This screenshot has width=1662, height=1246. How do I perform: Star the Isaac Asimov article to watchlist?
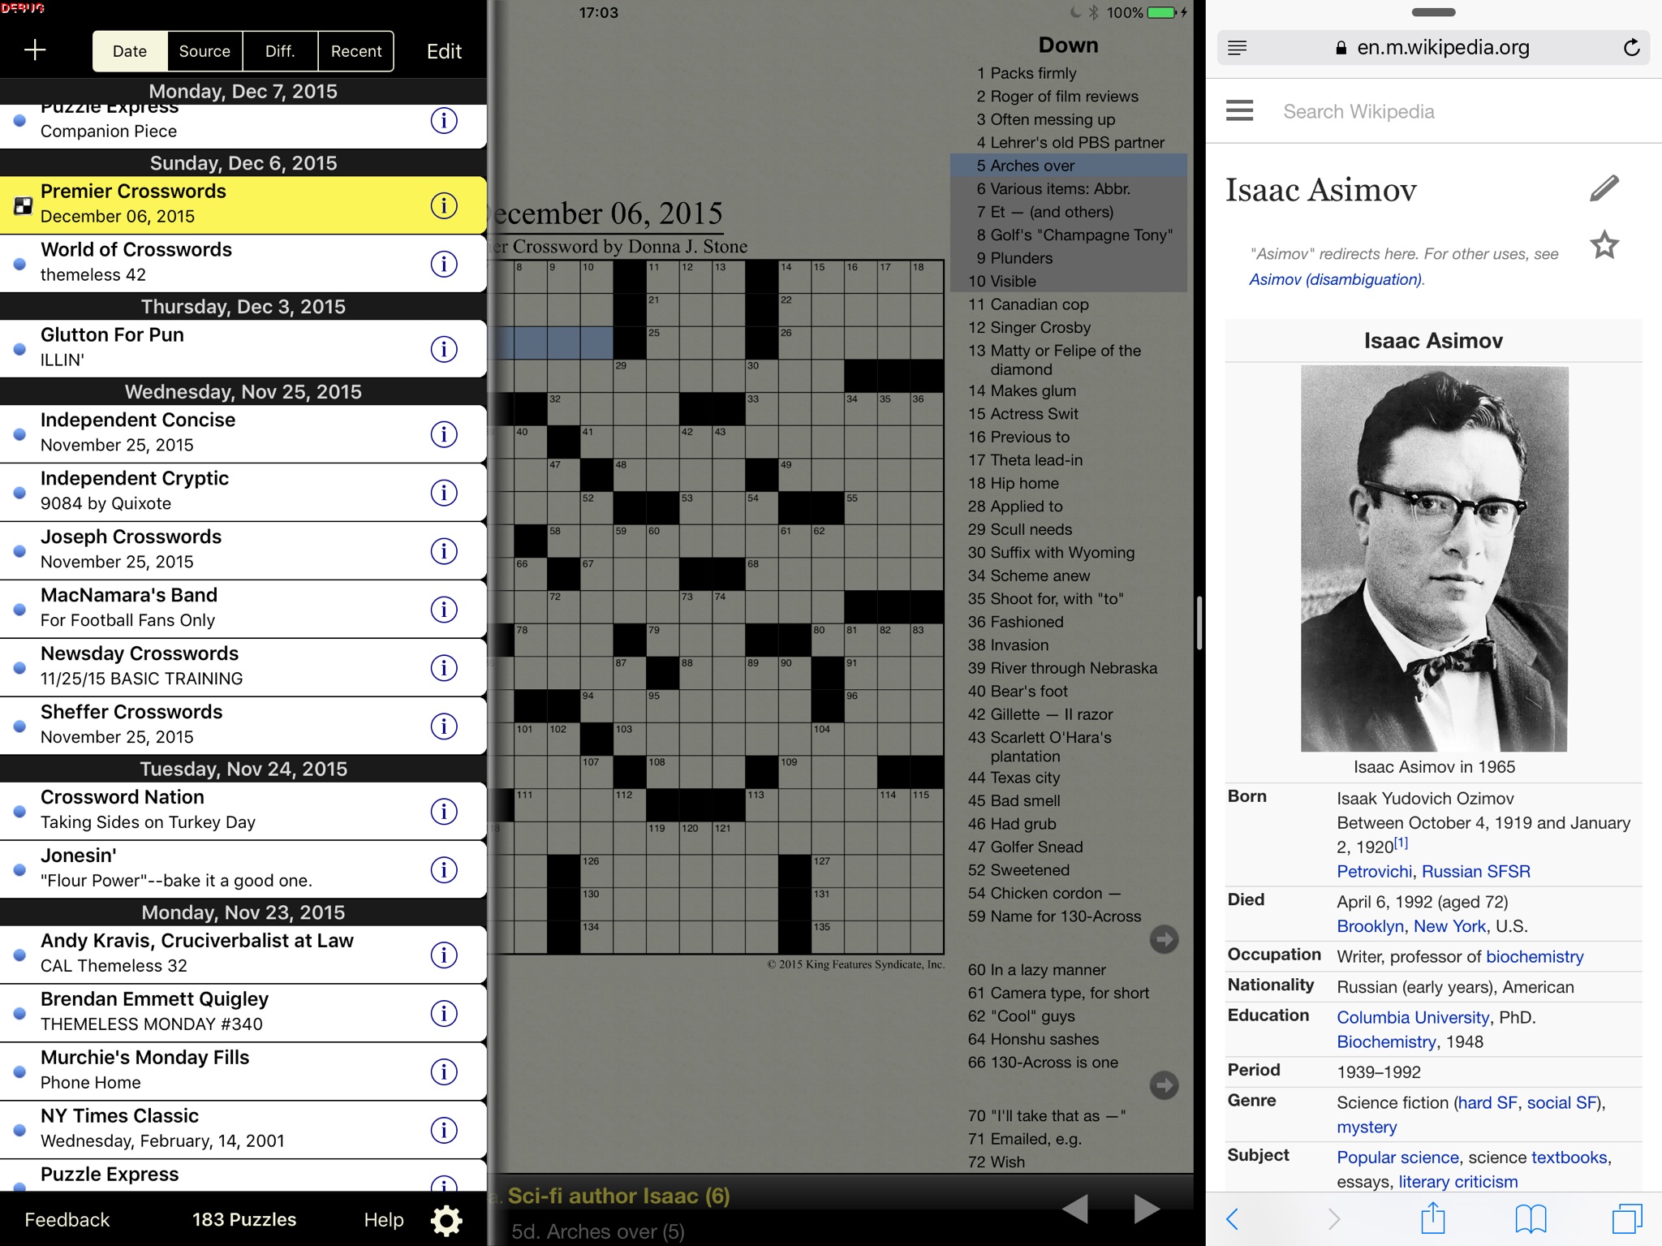(1604, 245)
